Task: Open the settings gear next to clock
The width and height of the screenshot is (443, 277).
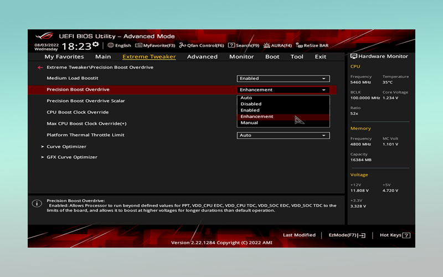Action: 96,44
